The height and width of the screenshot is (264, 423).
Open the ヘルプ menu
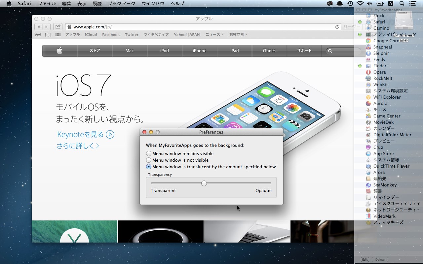pos(177,4)
